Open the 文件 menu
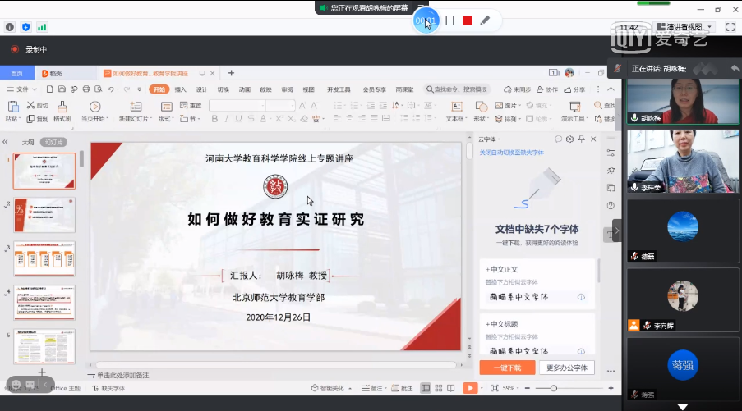The height and width of the screenshot is (411, 742). (21, 89)
